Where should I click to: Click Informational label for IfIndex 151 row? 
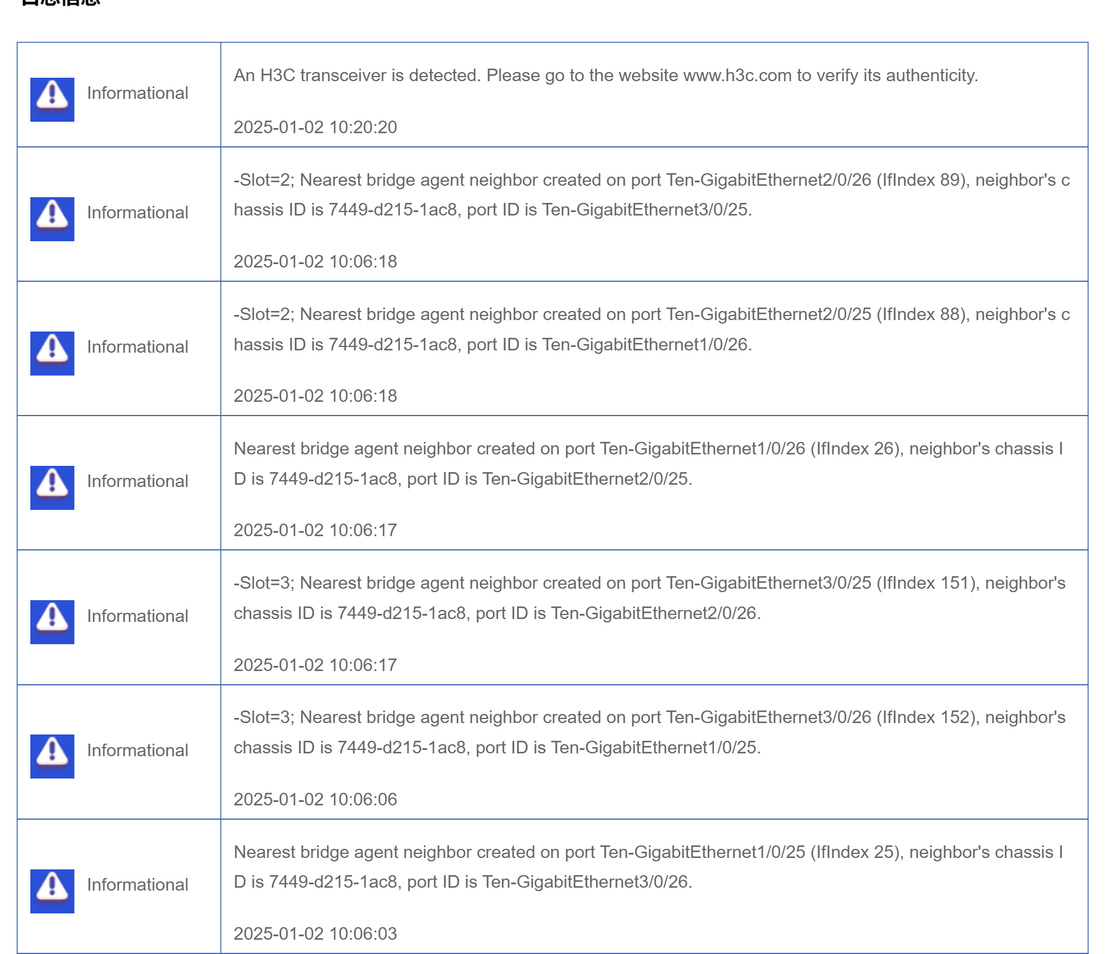click(137, 616)
